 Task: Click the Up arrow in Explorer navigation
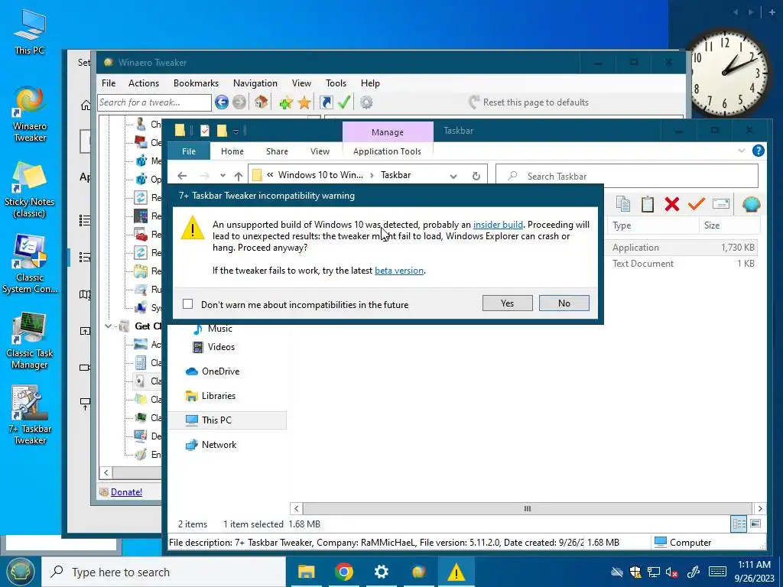pos(239,176)
